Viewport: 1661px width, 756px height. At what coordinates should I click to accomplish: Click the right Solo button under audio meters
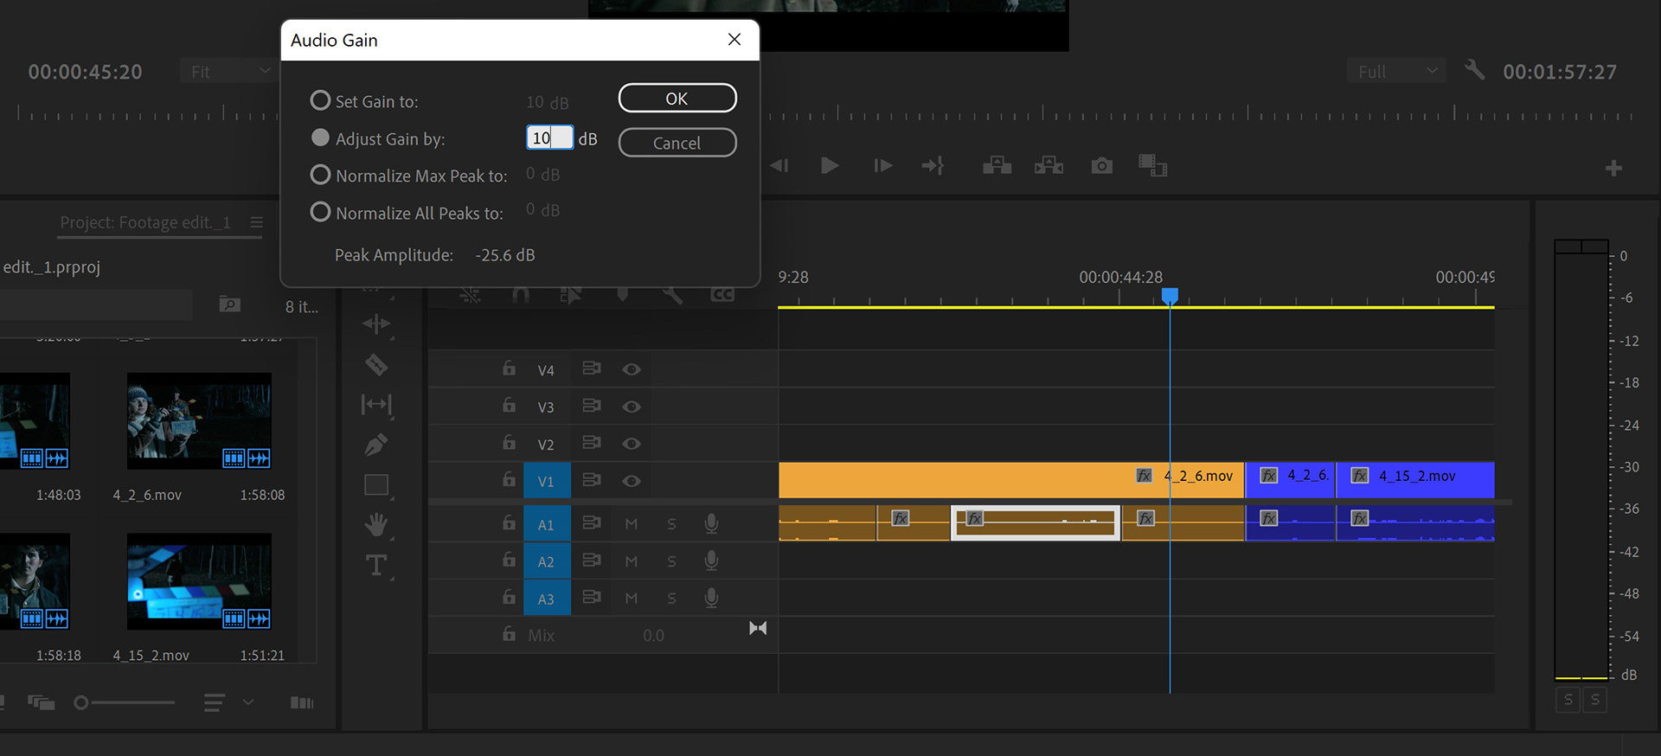click(1595, 700)
